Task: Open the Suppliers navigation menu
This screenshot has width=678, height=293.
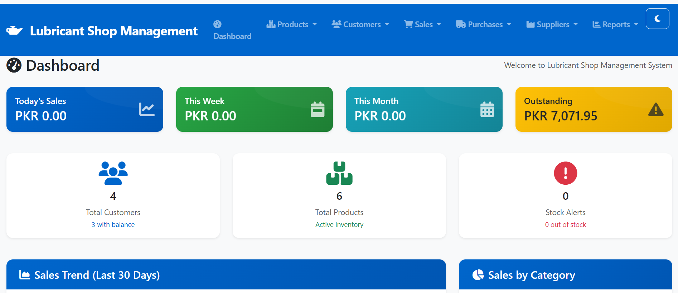Action: (x=552, y=24)
